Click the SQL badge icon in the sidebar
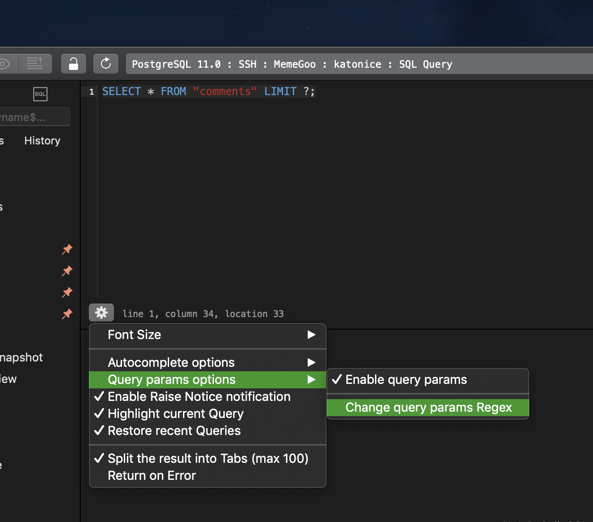 click(x=40, y=94)
